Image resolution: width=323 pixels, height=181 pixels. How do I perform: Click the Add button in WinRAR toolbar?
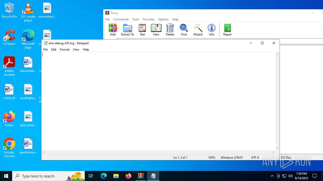pos(113,30)
